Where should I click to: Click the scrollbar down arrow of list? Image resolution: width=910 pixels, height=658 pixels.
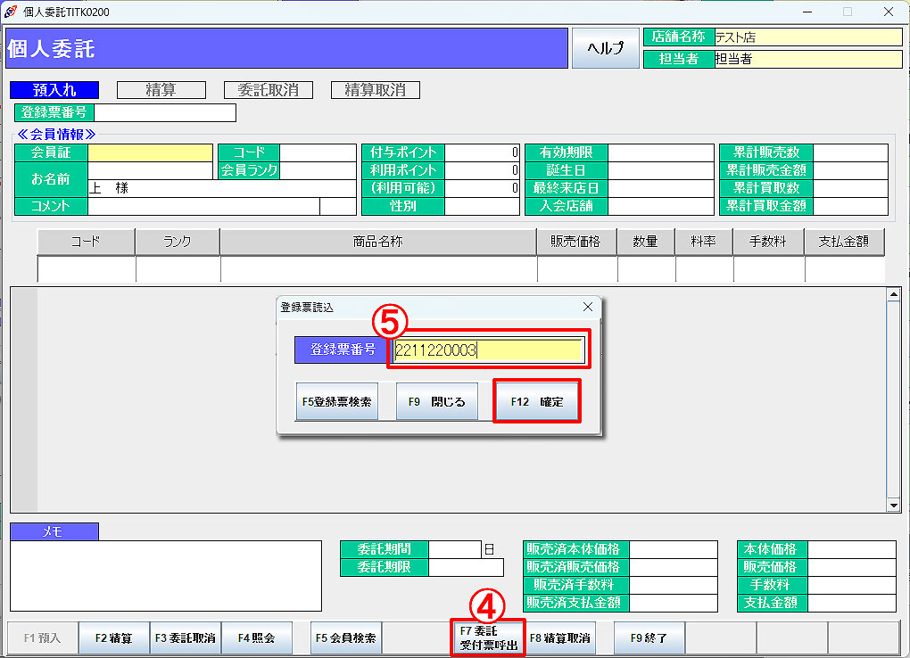pyautogui.click(x=894, y=506)
